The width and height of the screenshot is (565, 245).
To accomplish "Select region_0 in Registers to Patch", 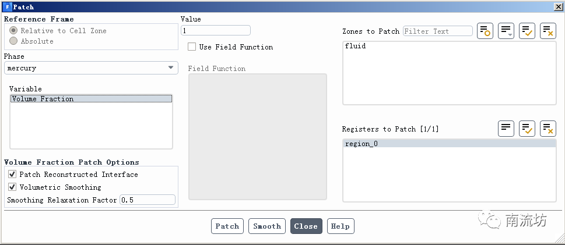I will click(362, 144).
